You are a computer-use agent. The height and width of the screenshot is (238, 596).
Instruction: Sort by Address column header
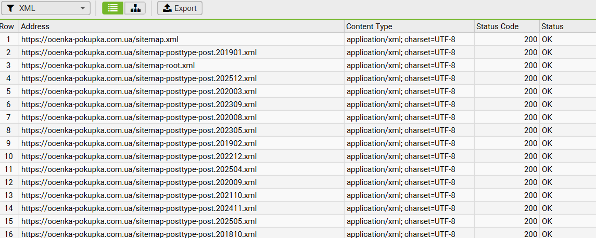point(35,27)
